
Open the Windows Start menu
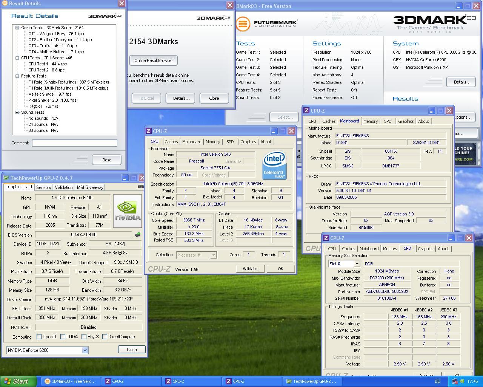pyautogui.click(x=18, y=381)
